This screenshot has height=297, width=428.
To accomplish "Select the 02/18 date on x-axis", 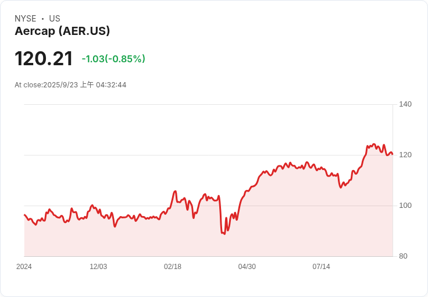I will [x=173, y=267].
